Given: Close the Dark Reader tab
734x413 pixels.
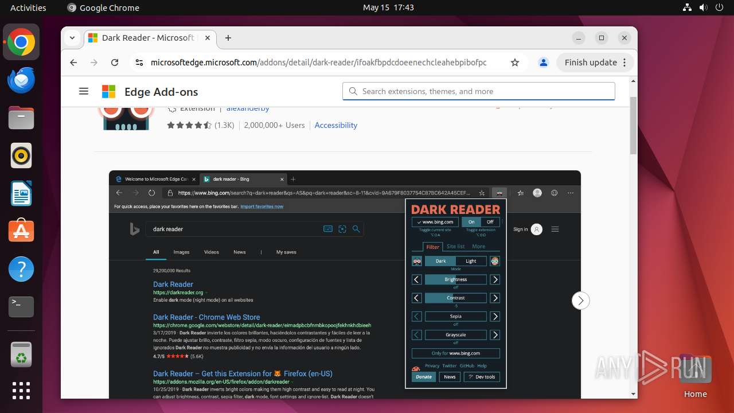Looking at the screenshot, I should tap(208, 38).
